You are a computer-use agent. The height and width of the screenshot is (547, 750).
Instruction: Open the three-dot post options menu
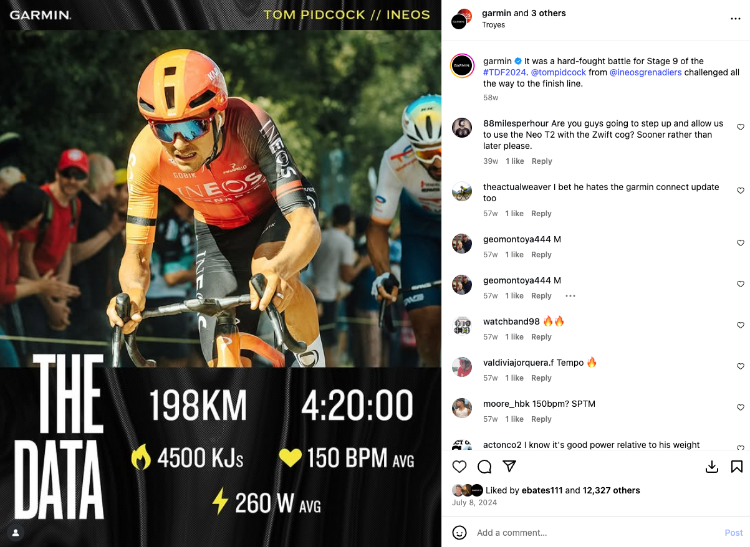click(x=736, y=19)
